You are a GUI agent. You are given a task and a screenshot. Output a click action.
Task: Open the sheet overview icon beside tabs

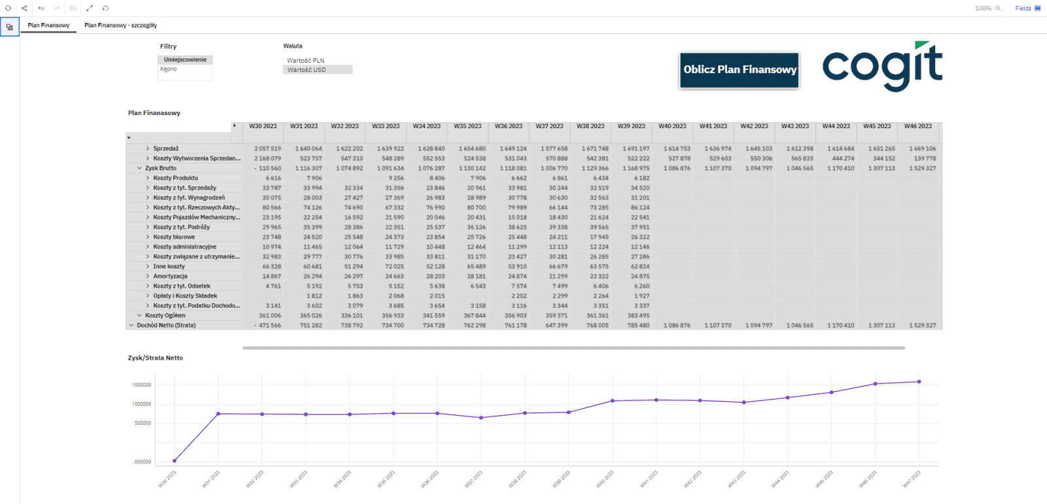point(10,27)
